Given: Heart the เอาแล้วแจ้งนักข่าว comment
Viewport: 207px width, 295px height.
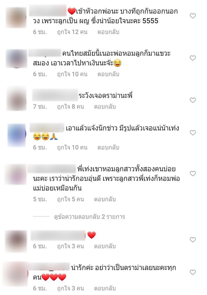Looking at the screenshot, I should point(193,133).
